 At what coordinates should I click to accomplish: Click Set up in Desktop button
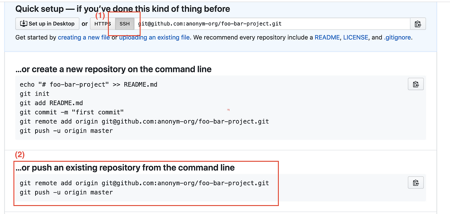click(47, 24)
